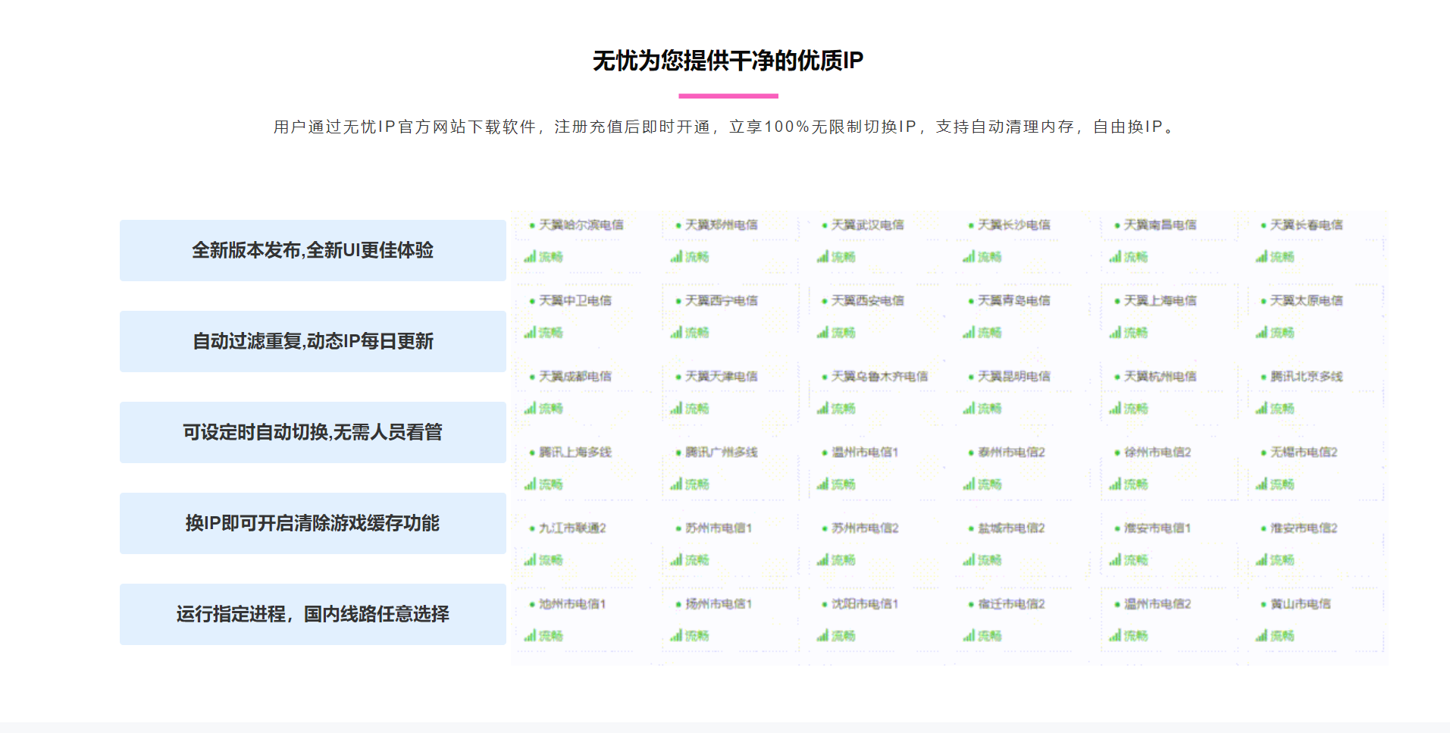Click signal bars under 温州市电信1

(822, 484)
